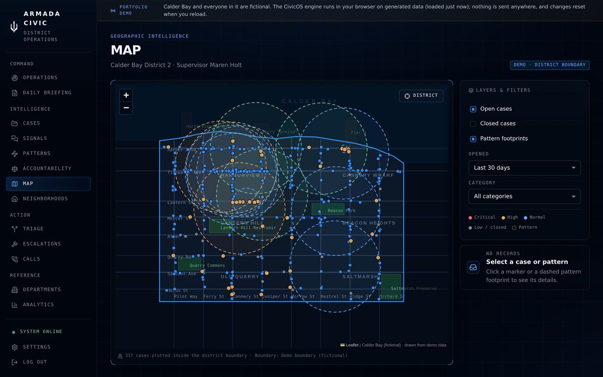Click the Portfolio Demo label in banner

tap(134, 10)
